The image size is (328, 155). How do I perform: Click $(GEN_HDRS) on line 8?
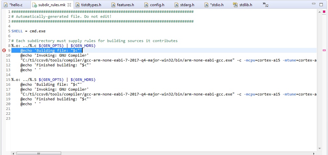pyautogui.click(x=83, y=46)
